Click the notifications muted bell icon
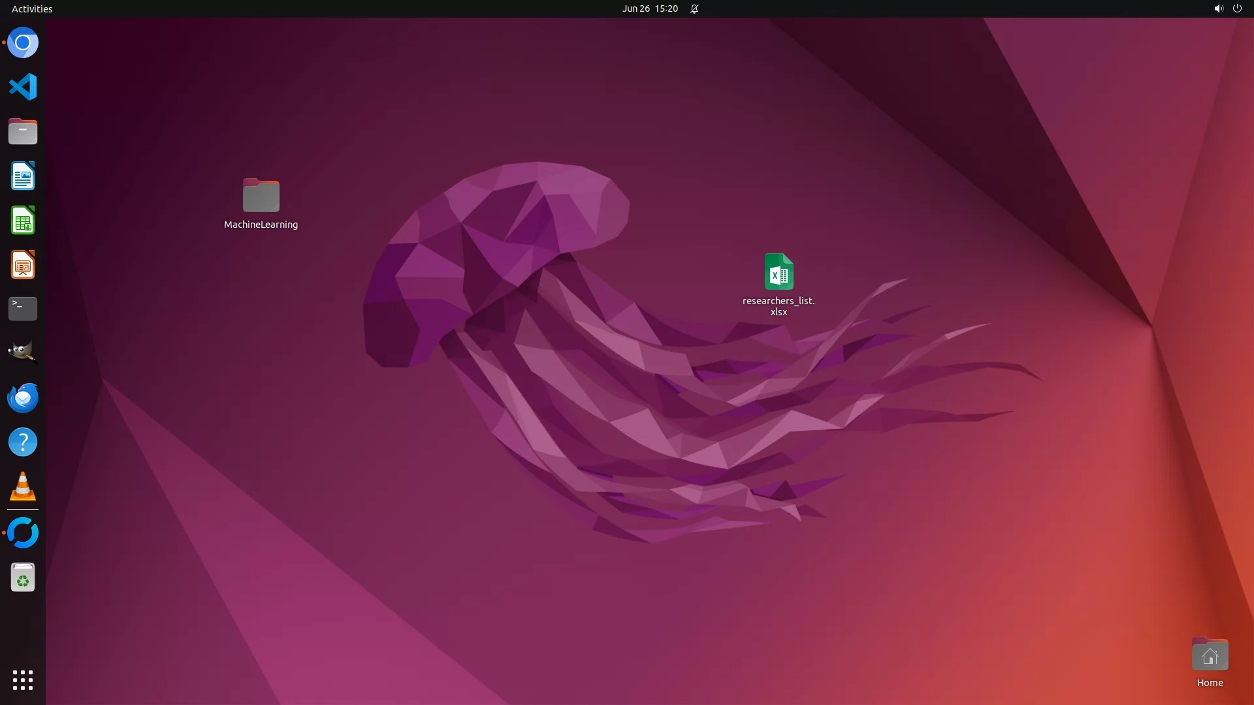Viewport: 1254px width, 705px height. point(694,8)
